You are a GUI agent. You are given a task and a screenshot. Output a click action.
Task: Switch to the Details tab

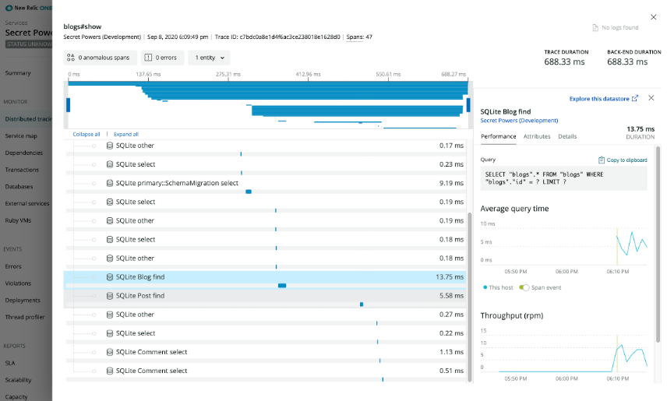tap(567, 136)
